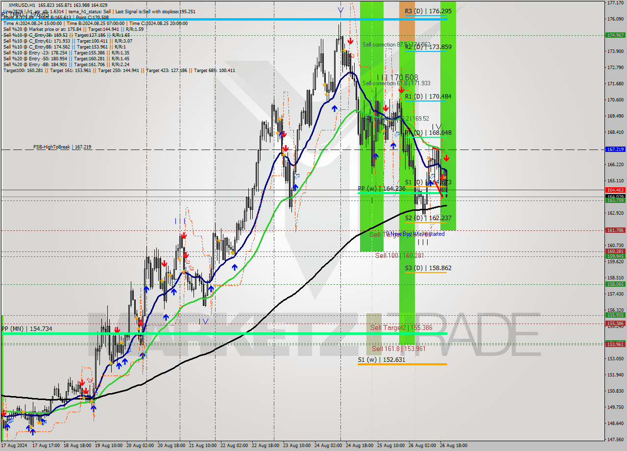Click the 'I I I 170.508' wave label

click(398, 77)
